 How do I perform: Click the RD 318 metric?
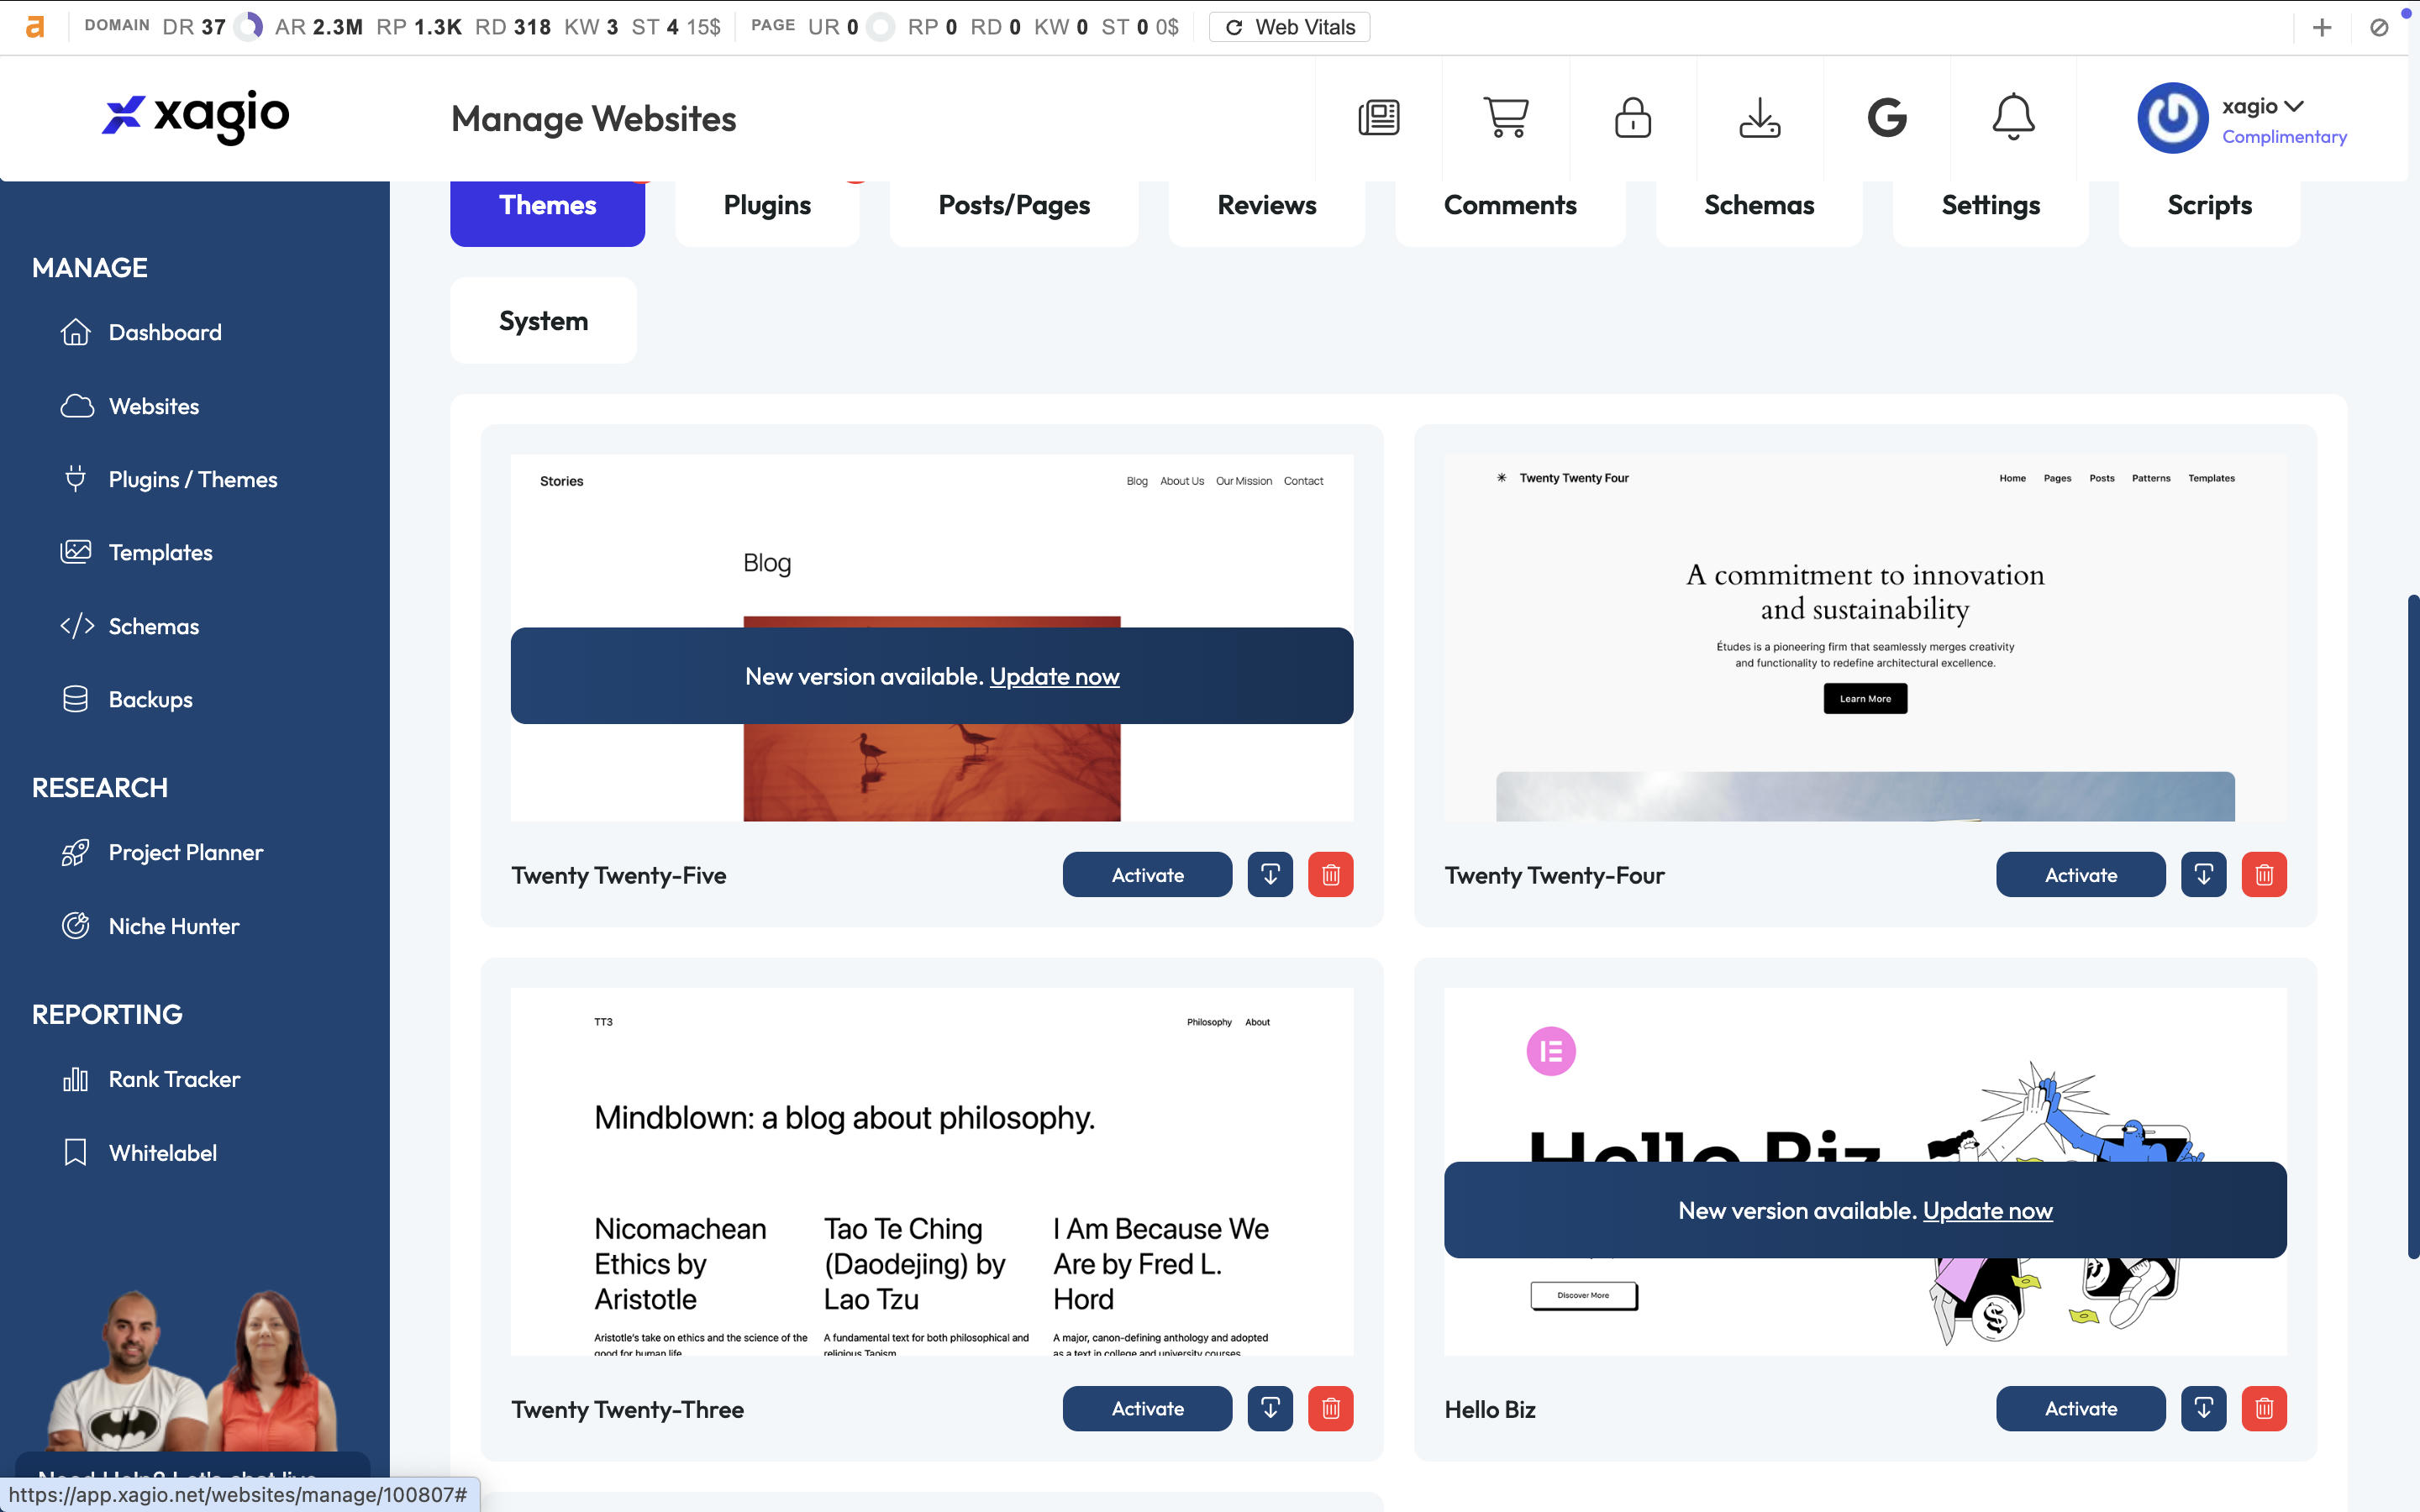click(512, 27)
